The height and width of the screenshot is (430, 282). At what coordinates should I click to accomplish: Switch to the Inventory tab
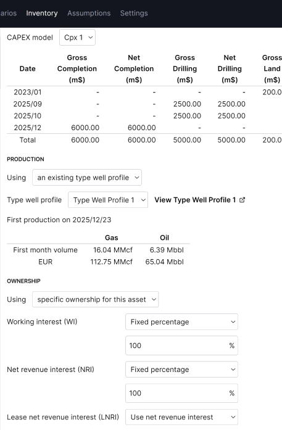pos(42,13)
